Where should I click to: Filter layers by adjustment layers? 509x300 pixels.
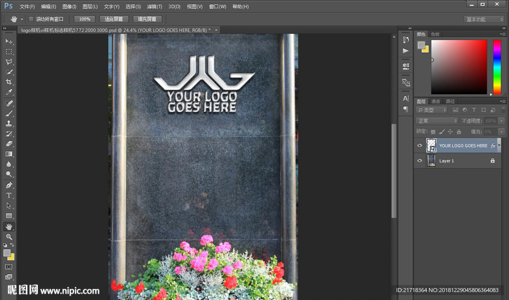tap(465, 110)
